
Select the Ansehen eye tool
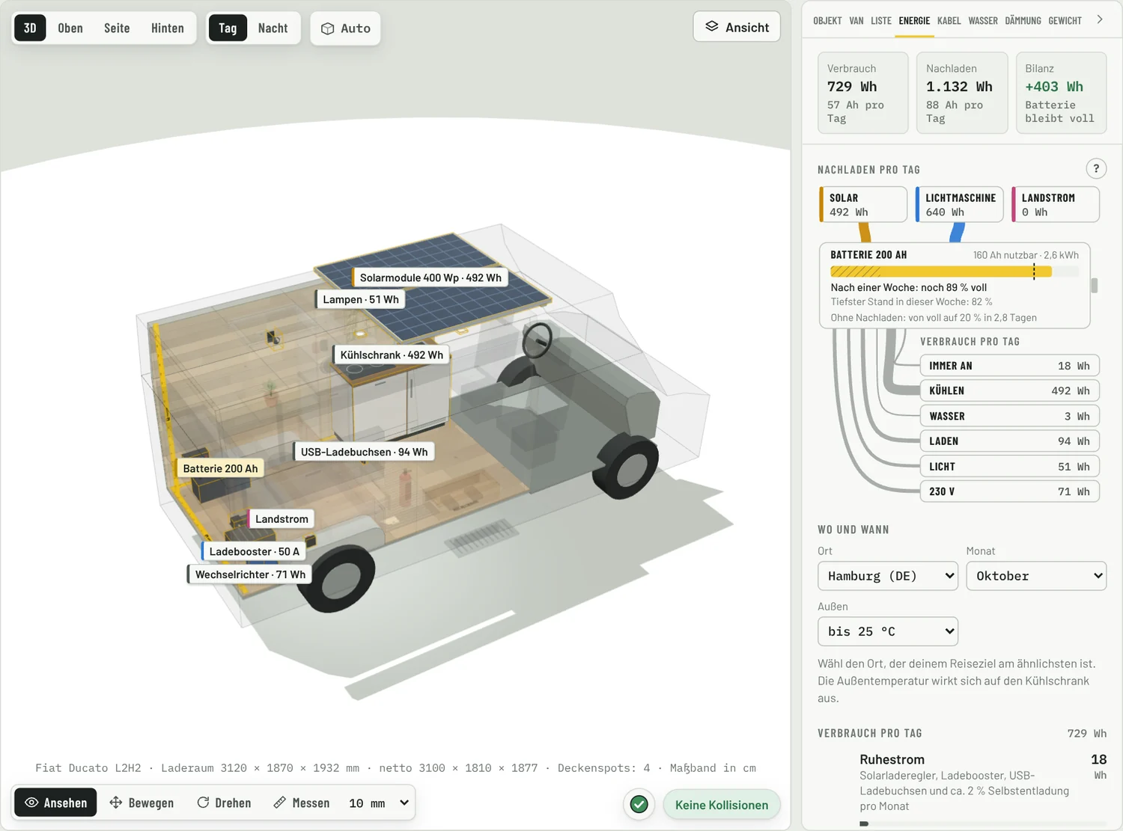tap(55, 803)
